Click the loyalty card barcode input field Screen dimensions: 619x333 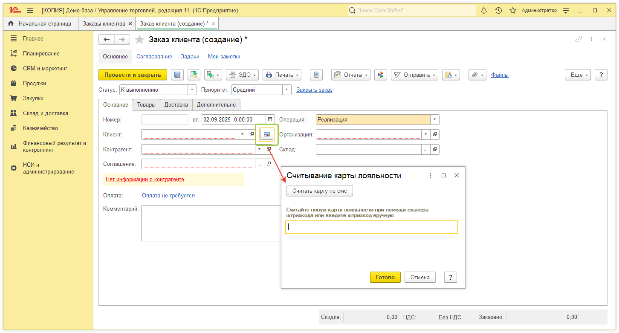[371, 227]
